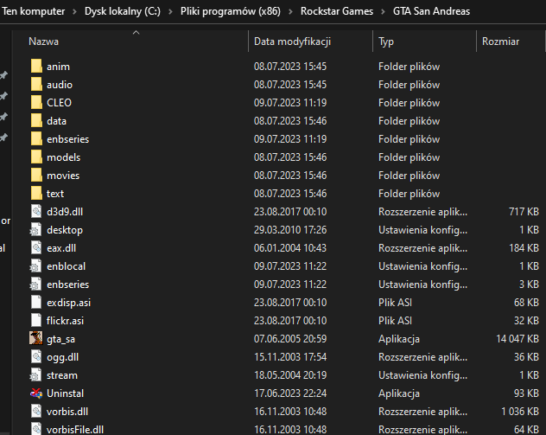Sort by Data modyfikacji column header
The width and height of the screenshot is (546, 435).
pos(292,42)
